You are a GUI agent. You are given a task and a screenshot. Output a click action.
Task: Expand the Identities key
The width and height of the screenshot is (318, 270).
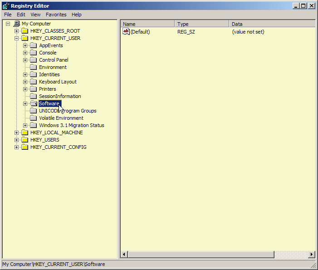click(x=25, y=74)
